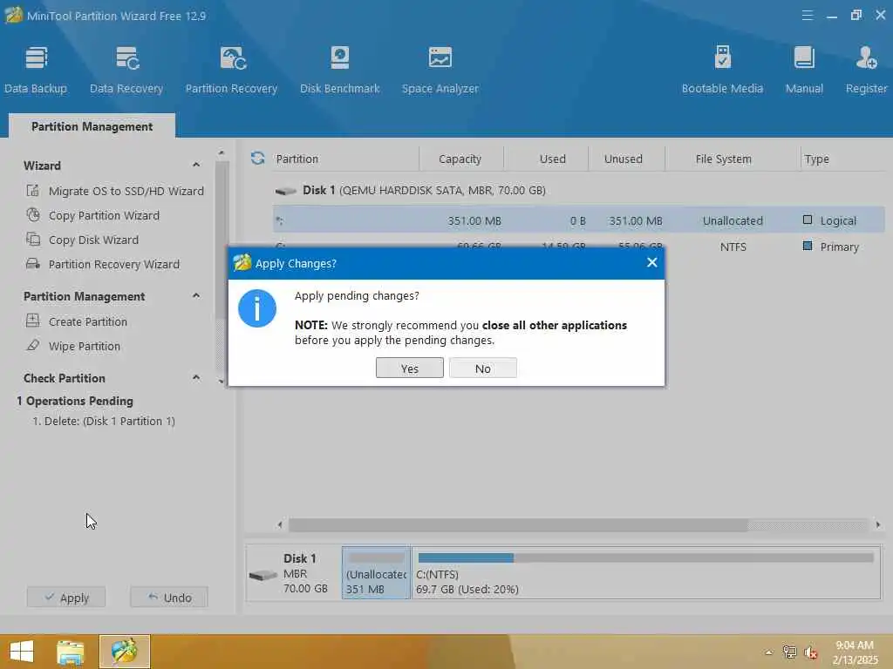Click the sidebar scroll down arrow
The image size is (893, 669).
pyautogui.click(x=222, y=382)
